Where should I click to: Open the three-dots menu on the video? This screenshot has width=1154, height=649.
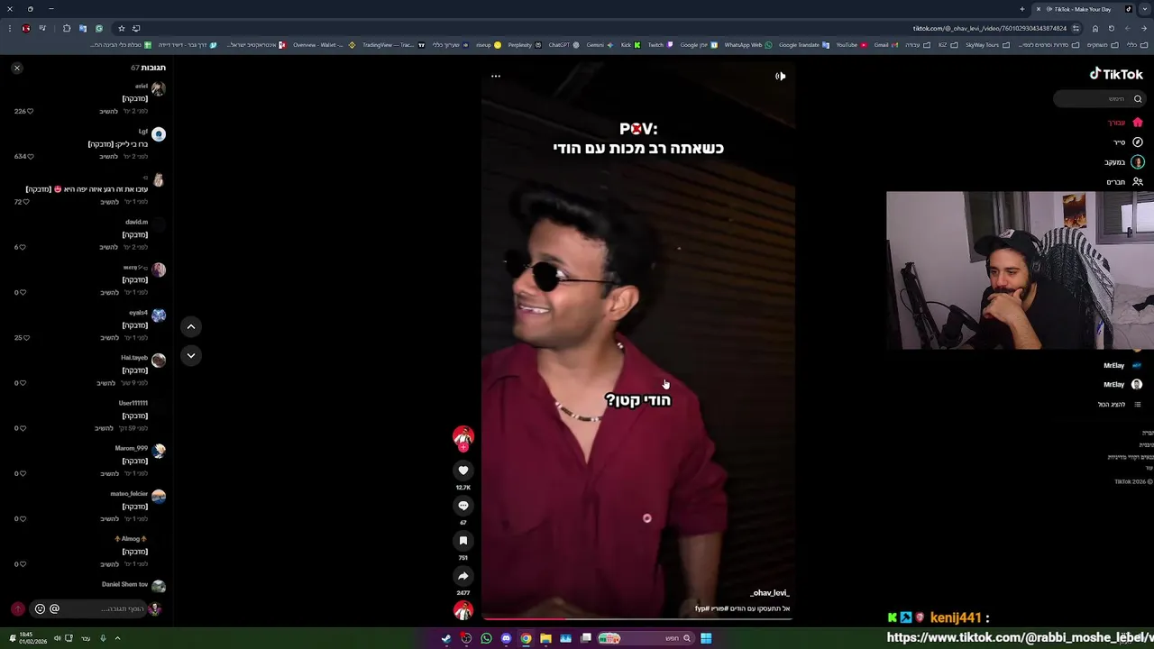coord(496,76)
